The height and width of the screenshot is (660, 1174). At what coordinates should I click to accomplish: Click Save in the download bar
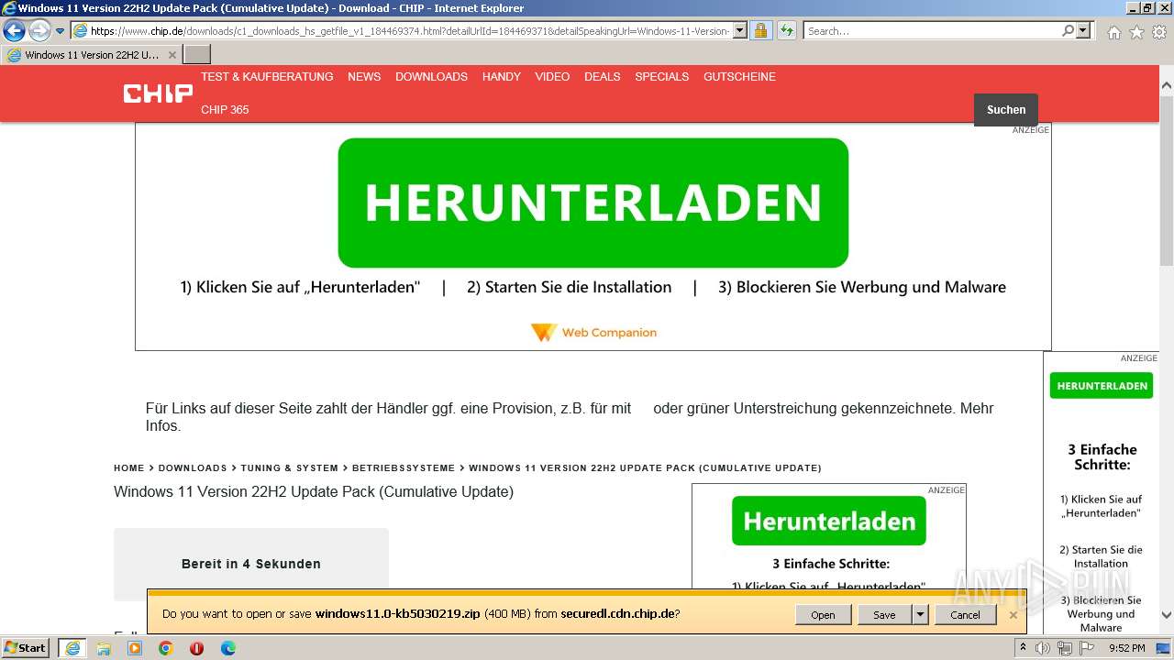click(x=884, y=615)
